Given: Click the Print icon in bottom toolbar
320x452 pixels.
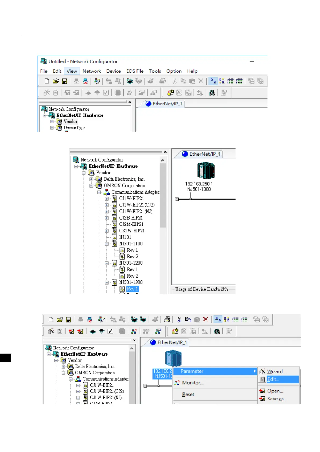Looking at the screenshot, I should [167, 319].
